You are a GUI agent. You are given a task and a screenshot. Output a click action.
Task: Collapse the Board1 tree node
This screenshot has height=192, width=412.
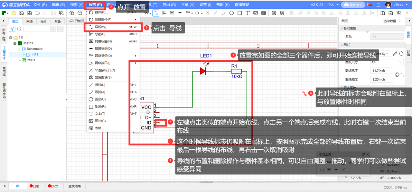point(15,43)
